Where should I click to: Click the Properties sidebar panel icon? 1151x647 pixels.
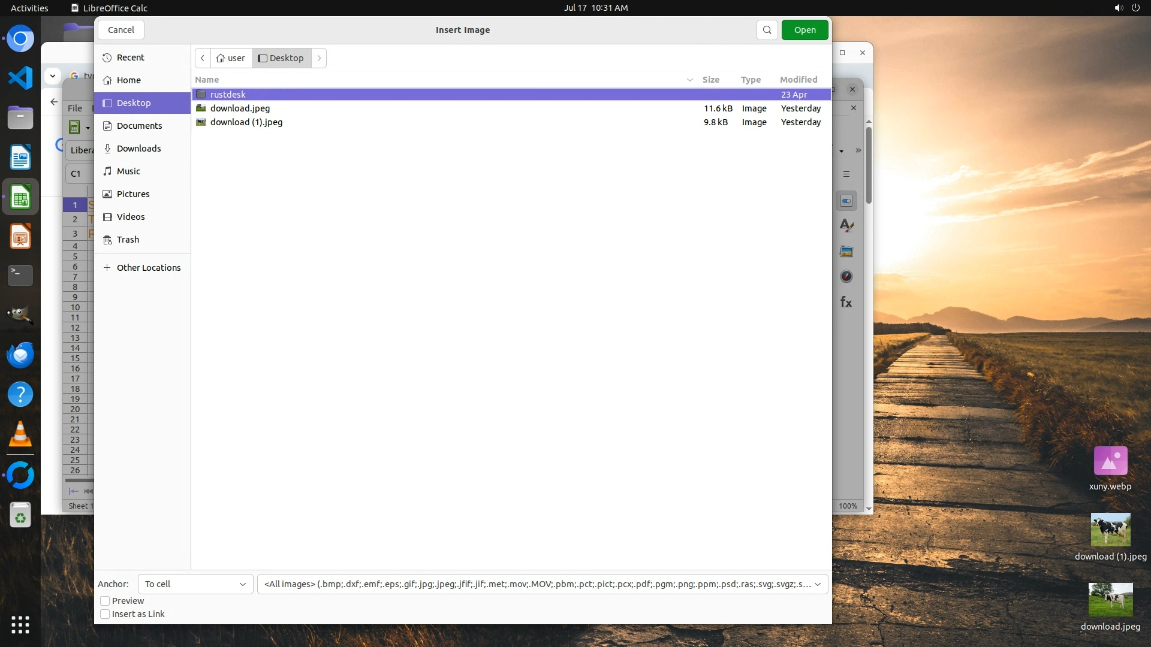pos(846,201)
